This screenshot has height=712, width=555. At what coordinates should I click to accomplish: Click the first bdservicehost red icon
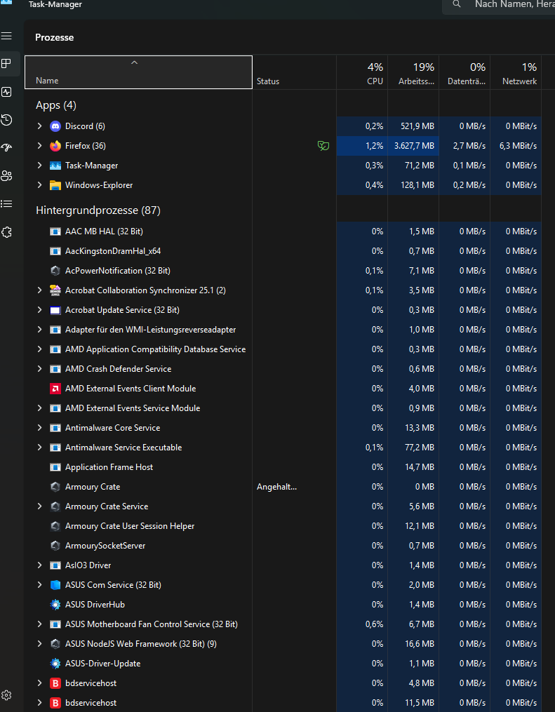click(55, 683)
